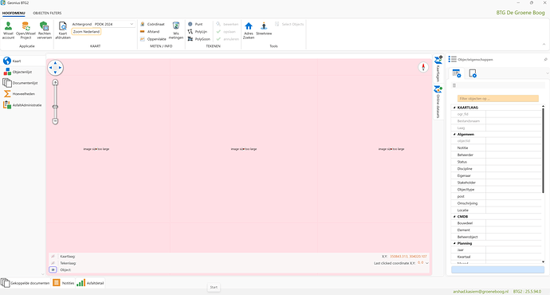
Task: Collapse the CMDB property group
Action: pyautogui.click(x=454, y=217)
